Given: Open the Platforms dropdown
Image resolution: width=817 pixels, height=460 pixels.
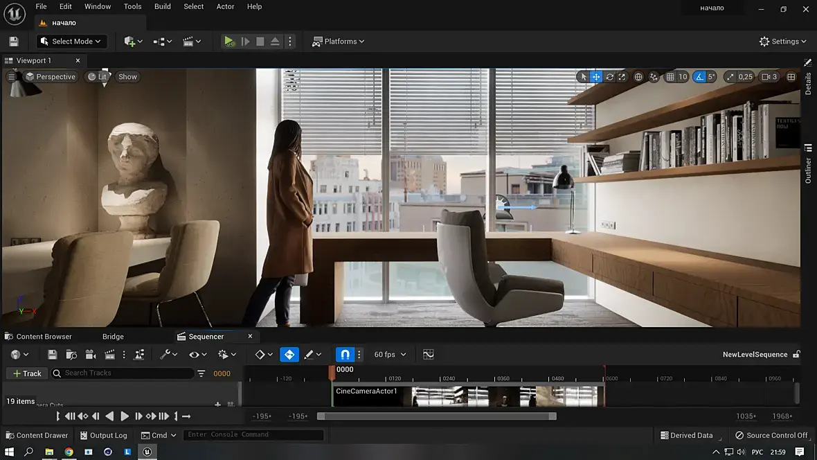Looking at the screenshot, I should click(x=339, y=42).
